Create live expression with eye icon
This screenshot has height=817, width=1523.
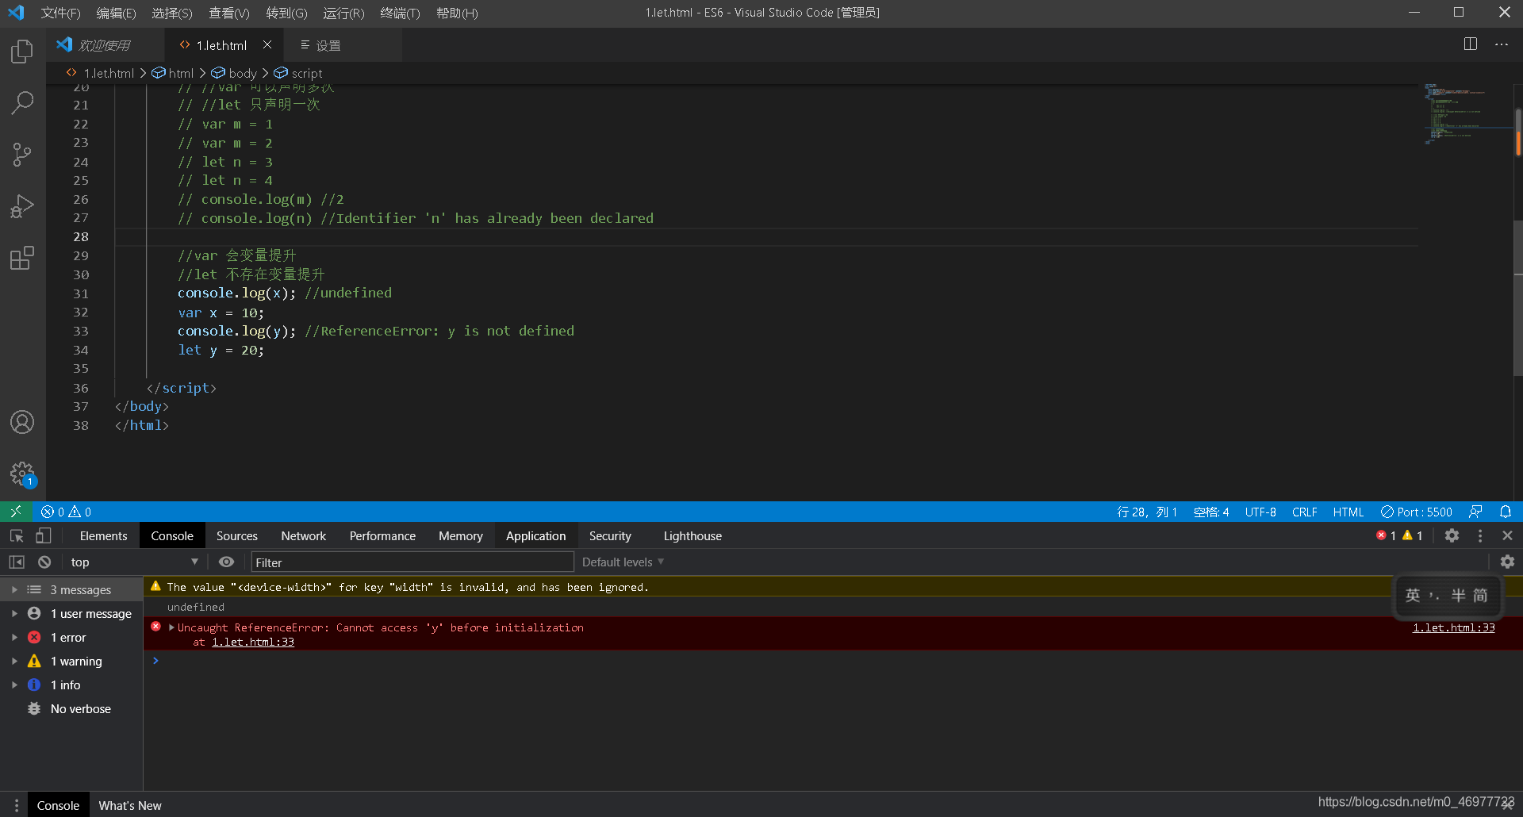(226, 562)
